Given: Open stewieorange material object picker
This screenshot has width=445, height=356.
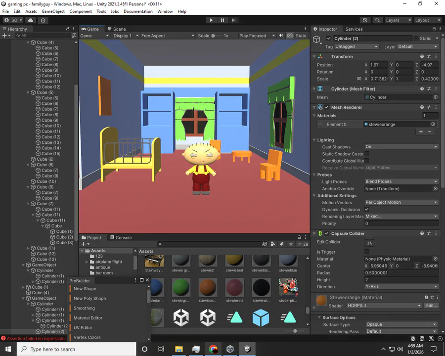Looking at the screenshot, I should tap(433, 124).
